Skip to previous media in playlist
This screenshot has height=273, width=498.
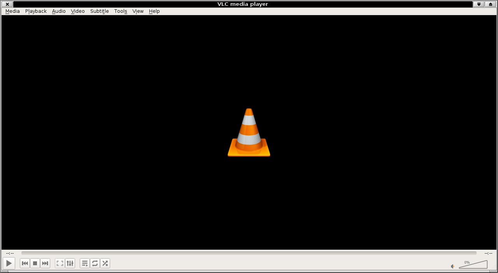(25, 263)
